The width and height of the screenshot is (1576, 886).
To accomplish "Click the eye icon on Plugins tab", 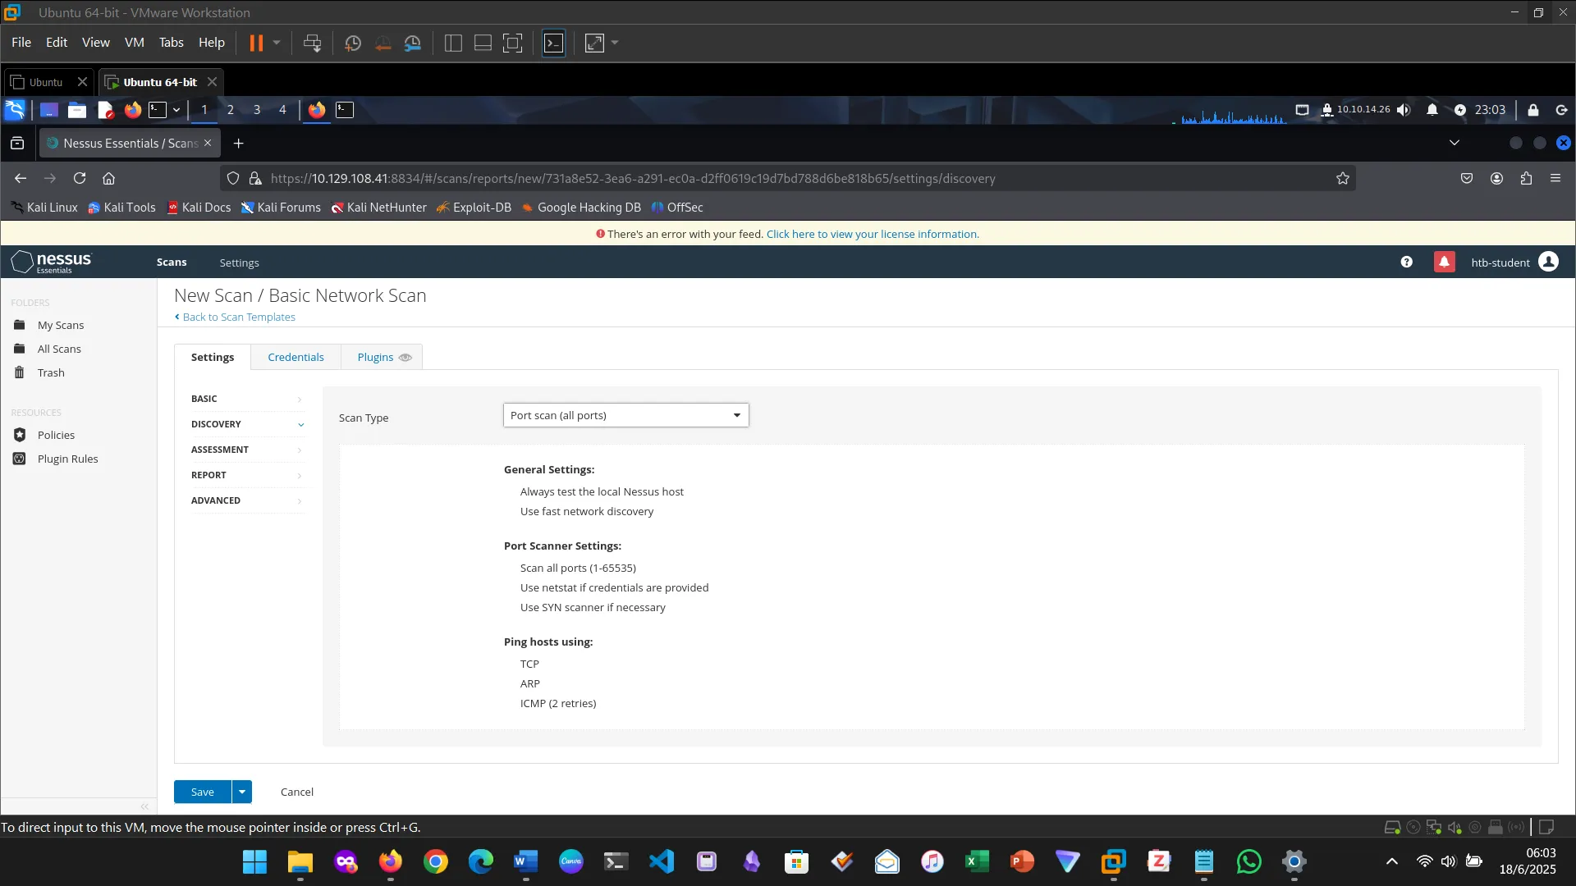I will [x=405, y=358].
